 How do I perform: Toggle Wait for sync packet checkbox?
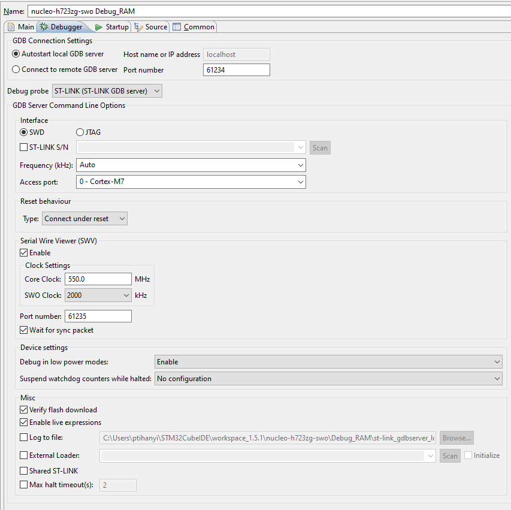point(23,330)
